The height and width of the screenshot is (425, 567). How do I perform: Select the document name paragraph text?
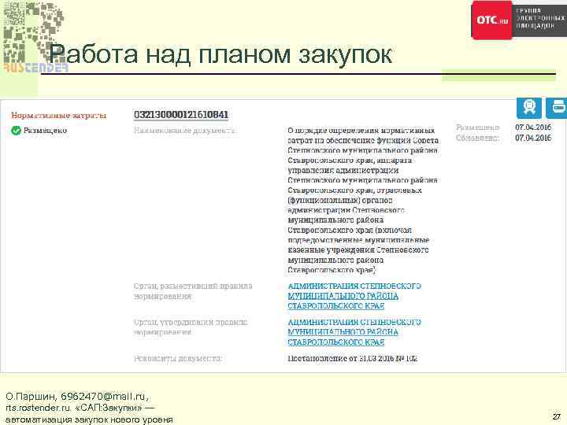[x=363, y=200]
